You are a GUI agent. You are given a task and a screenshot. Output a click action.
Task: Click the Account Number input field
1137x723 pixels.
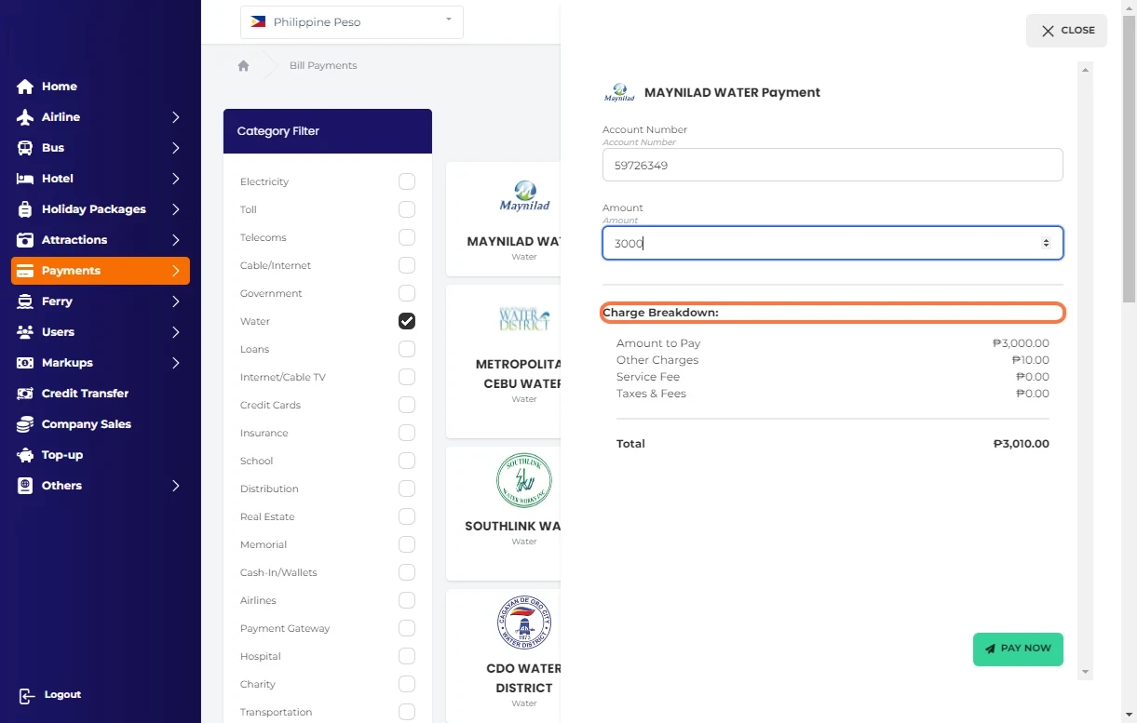[832, 166]
